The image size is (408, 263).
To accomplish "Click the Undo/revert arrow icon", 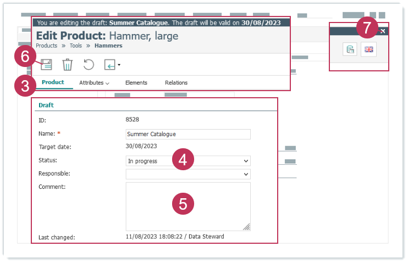I will click(89, 65).
